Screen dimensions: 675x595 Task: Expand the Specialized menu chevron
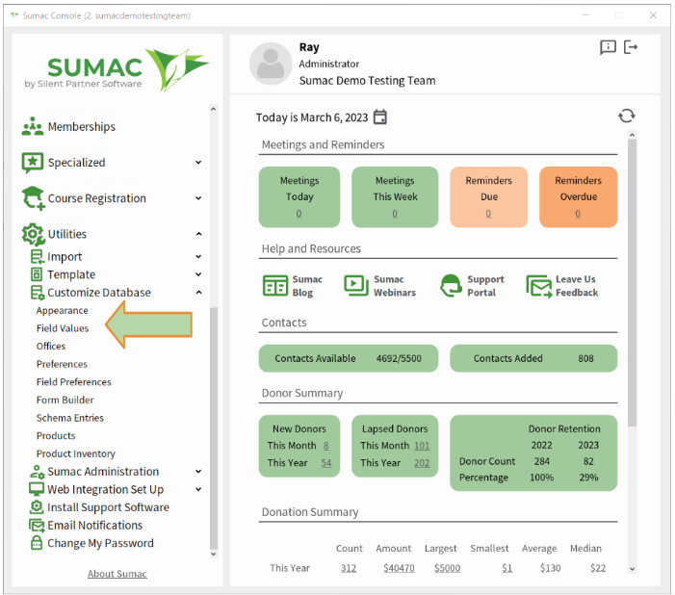click(x=198, y=163)
